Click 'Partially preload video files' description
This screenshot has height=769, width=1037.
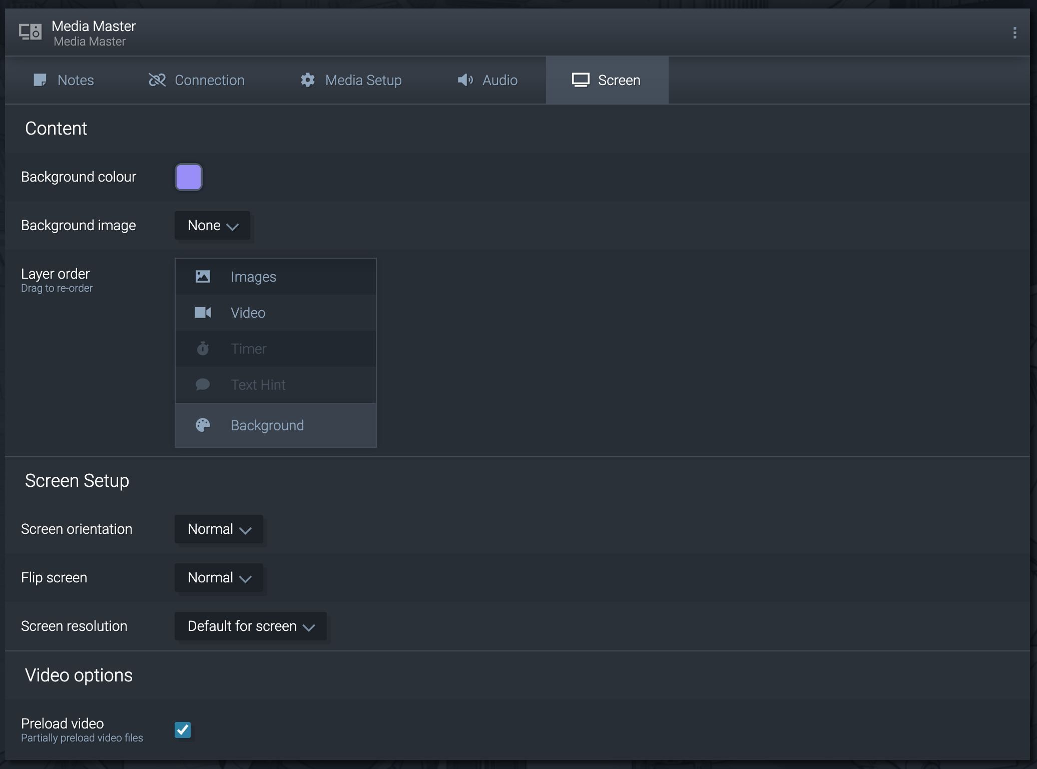[82, 738]
